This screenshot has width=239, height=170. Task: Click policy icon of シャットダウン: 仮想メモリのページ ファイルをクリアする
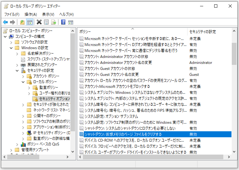pyautogui.click(x=81, y=134)
